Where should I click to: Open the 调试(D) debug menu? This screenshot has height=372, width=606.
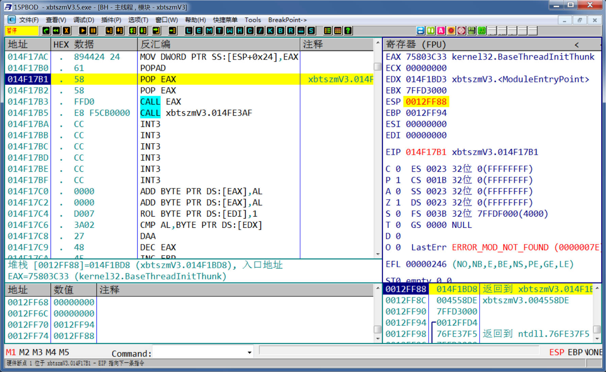coord(84,20)
